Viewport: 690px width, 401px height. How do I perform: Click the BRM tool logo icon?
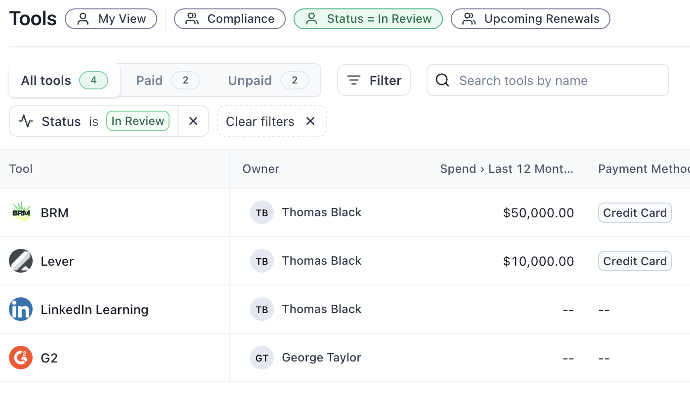click(x=21, y=213)
